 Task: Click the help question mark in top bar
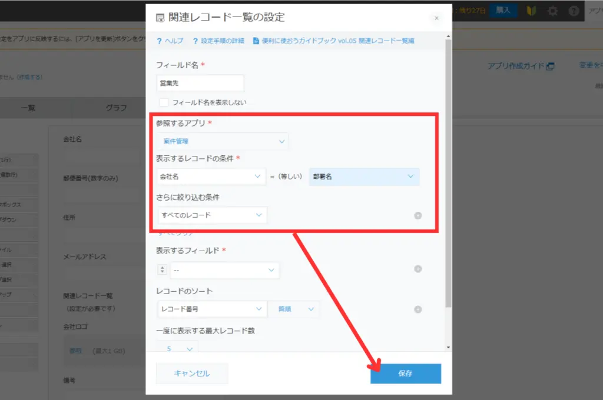coord(574,11)
